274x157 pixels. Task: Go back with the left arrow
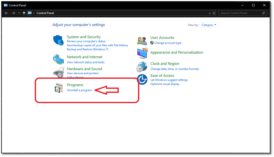pos(6,13)
